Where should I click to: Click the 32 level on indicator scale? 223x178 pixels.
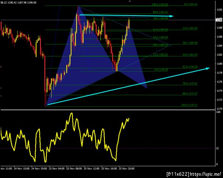(x=217, y=148)
